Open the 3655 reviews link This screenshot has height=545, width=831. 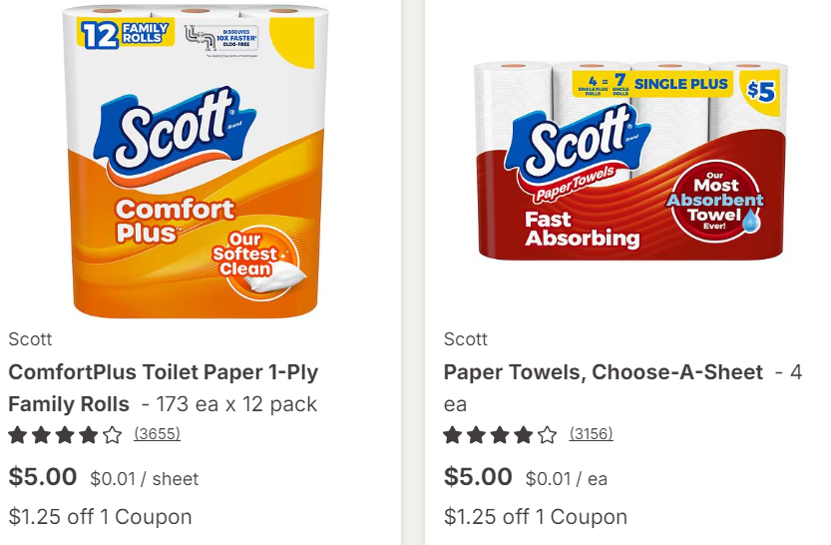point(157,433)
